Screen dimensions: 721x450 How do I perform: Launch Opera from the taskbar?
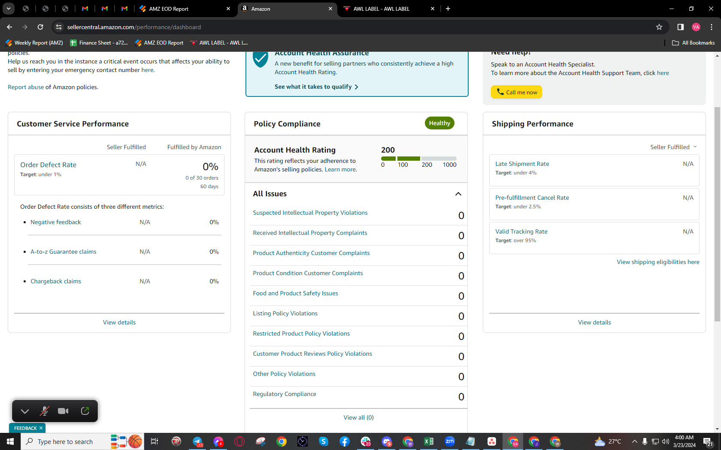tap(239, 441)
